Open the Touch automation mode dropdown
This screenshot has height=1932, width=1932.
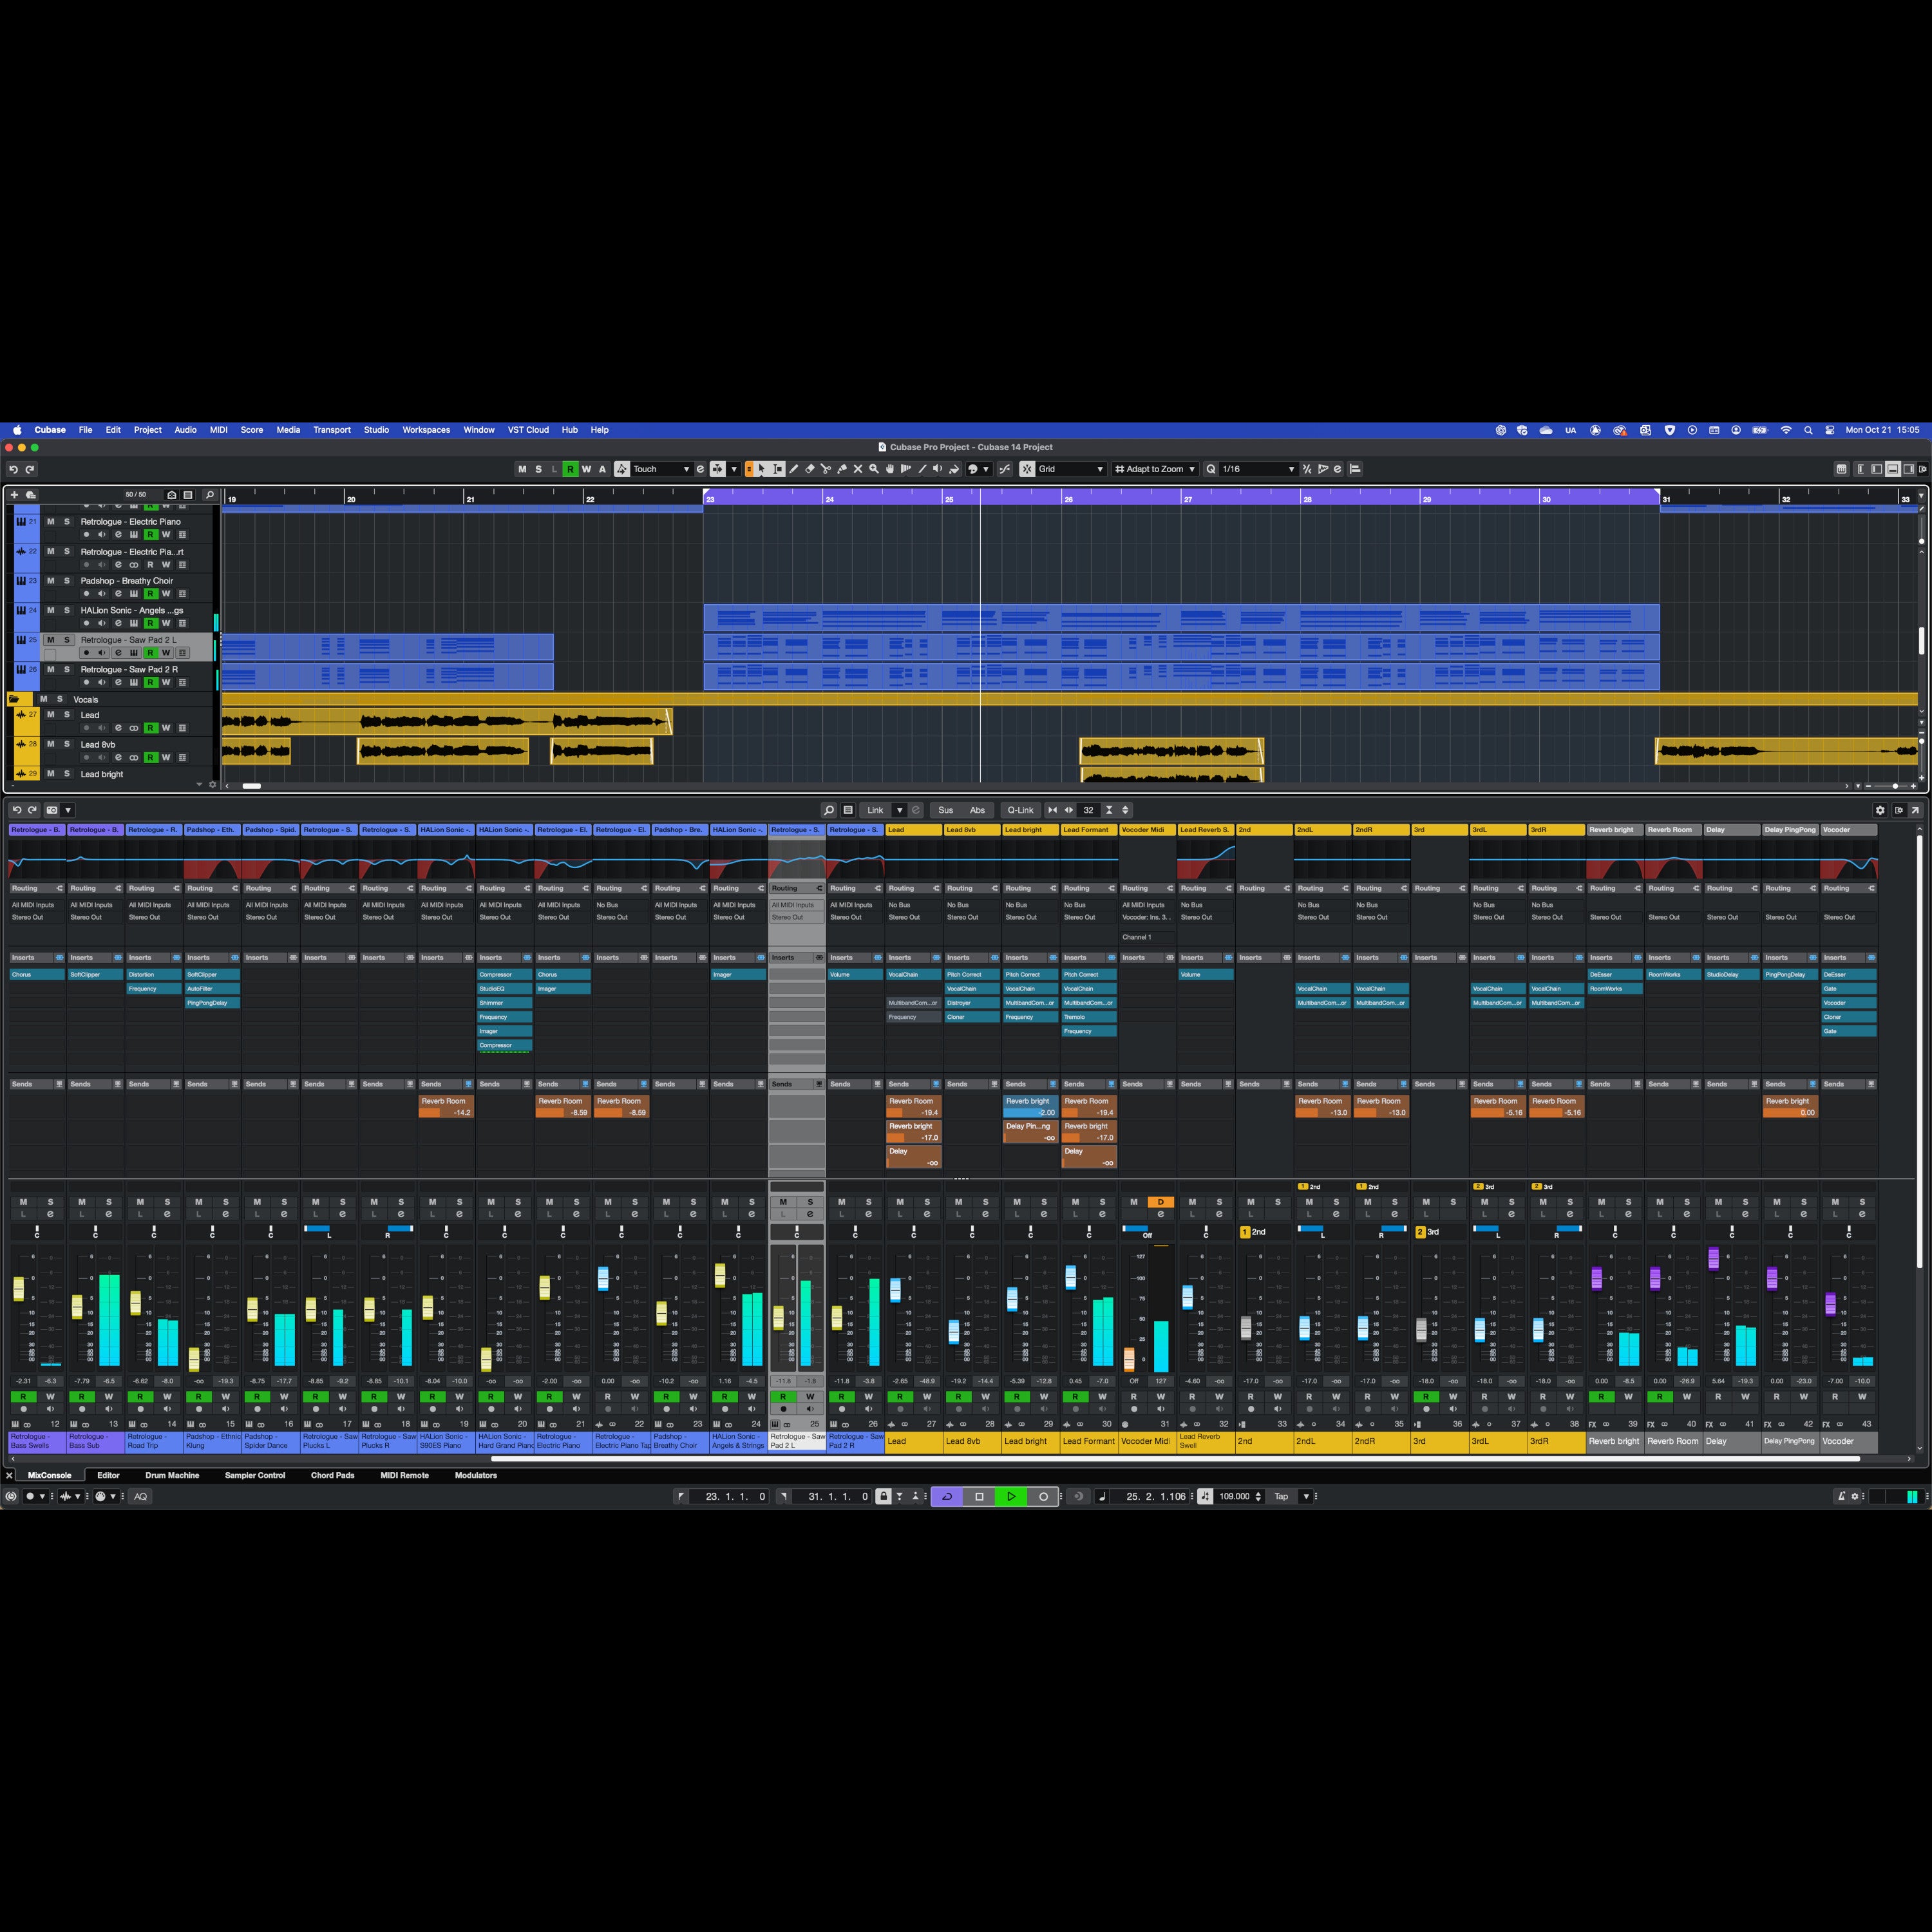click(661, 469)
